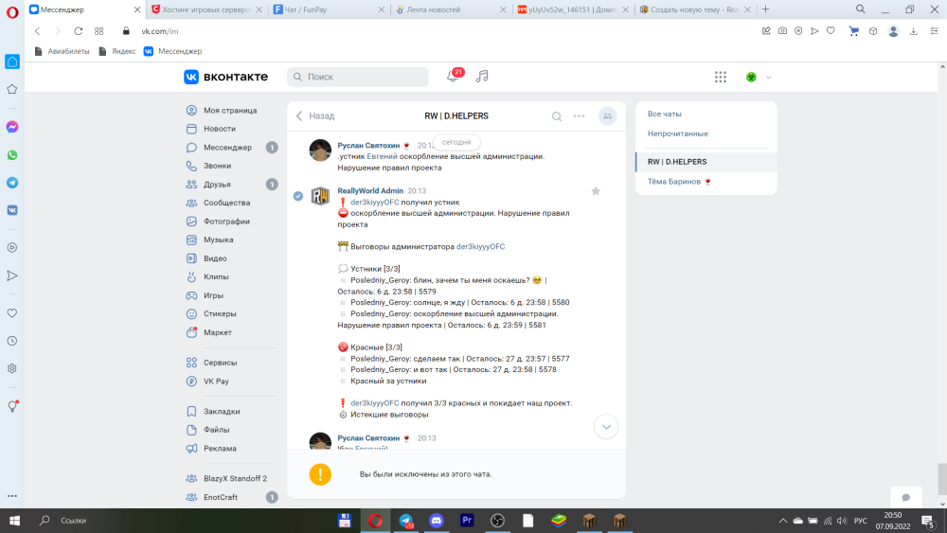The width and height of the screenshot is (947, 533).
Task: Open EnotCraft community shortcut
Action: (221, 497)
